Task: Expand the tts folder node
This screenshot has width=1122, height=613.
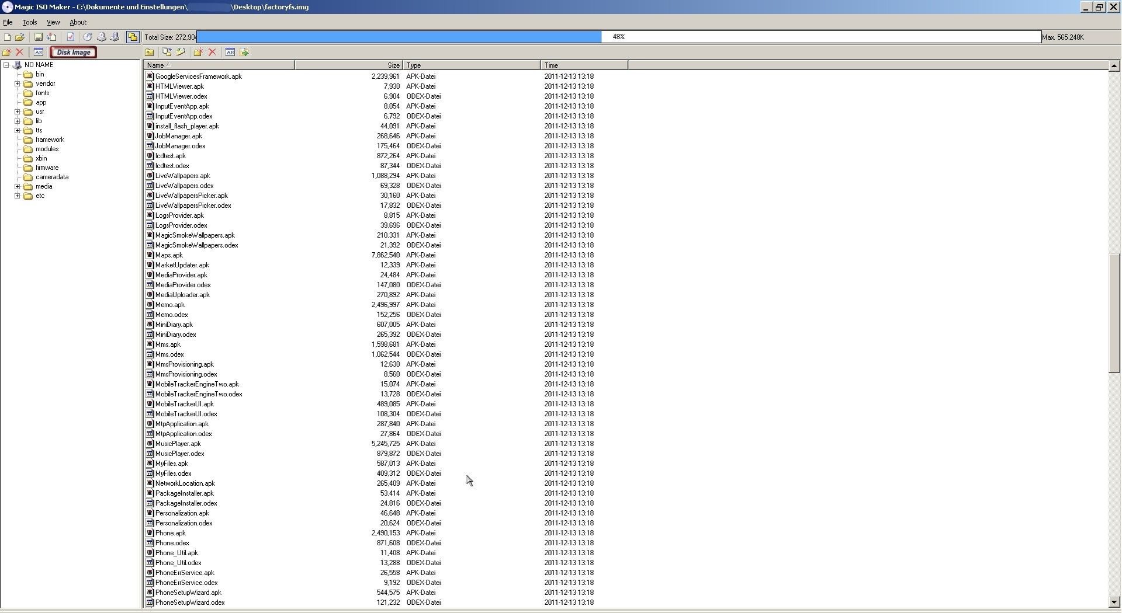Action: [x=17, y=130]
